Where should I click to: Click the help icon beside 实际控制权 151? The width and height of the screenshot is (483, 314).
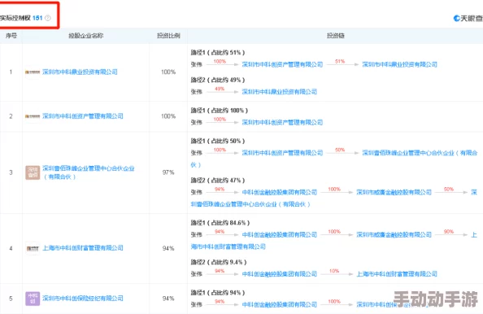coord(48,18)
